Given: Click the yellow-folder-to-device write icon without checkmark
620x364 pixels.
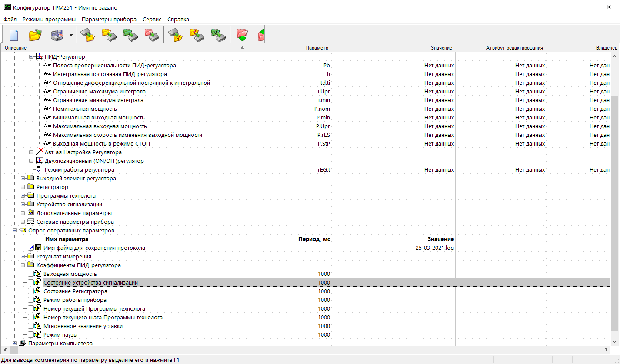Looking at the screenshot, I should [109, 35].
